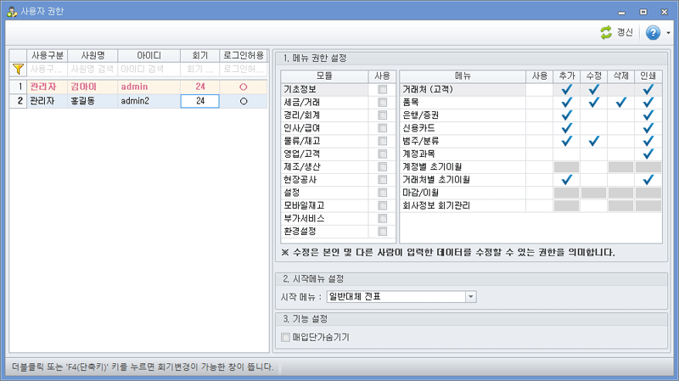Viewport: 679px width, 381px height.
Task: Click the 삭제 column header
Action: coord(621,76)
